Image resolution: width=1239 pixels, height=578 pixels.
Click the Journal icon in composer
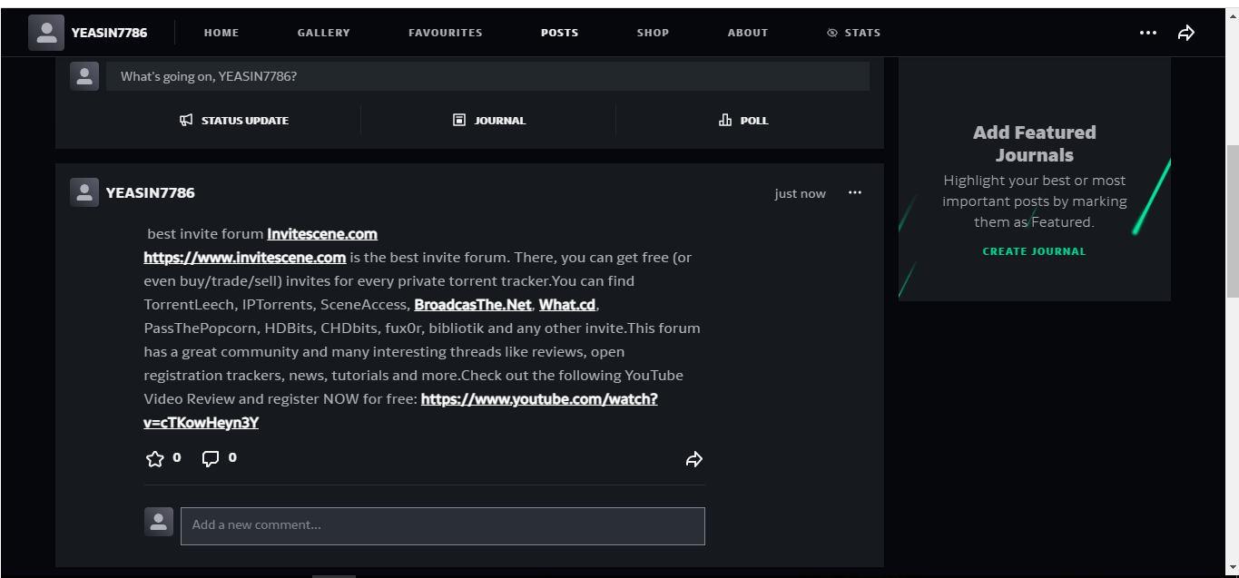coord(459,120)
